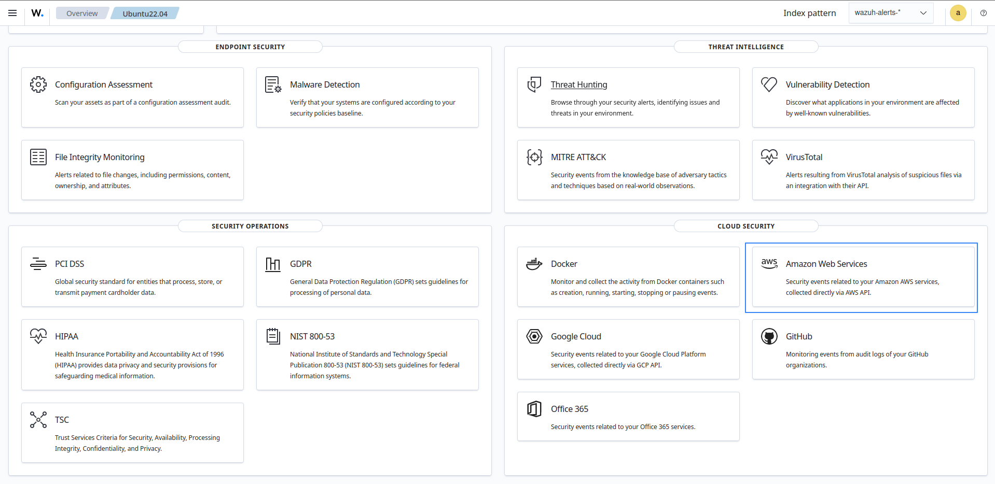Image resolution: width=995 pixels, height=484 pixels.
Task: Click the user avatar circle
Action: [957, 13]
